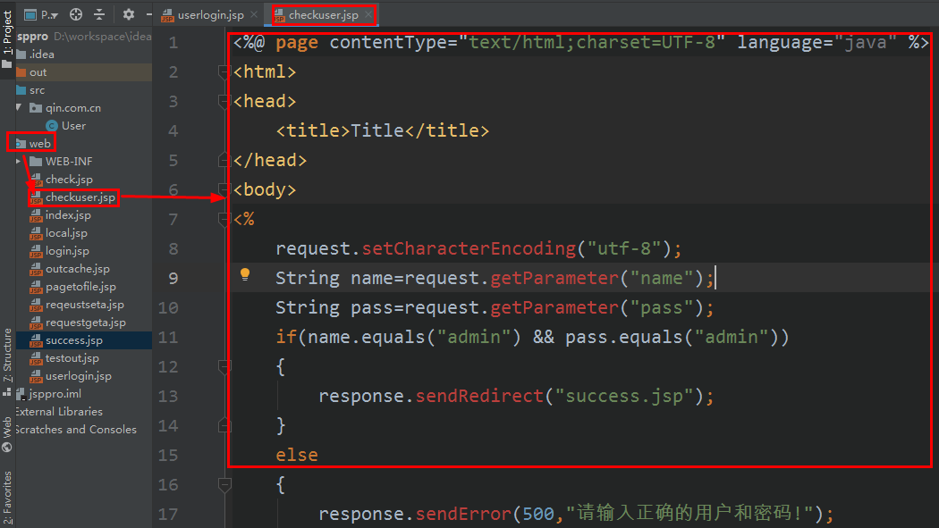The height and width of the screenshot is (528, 939).
Task: Switch to userlogin.jsp editor tab
Action: (210, 15)
